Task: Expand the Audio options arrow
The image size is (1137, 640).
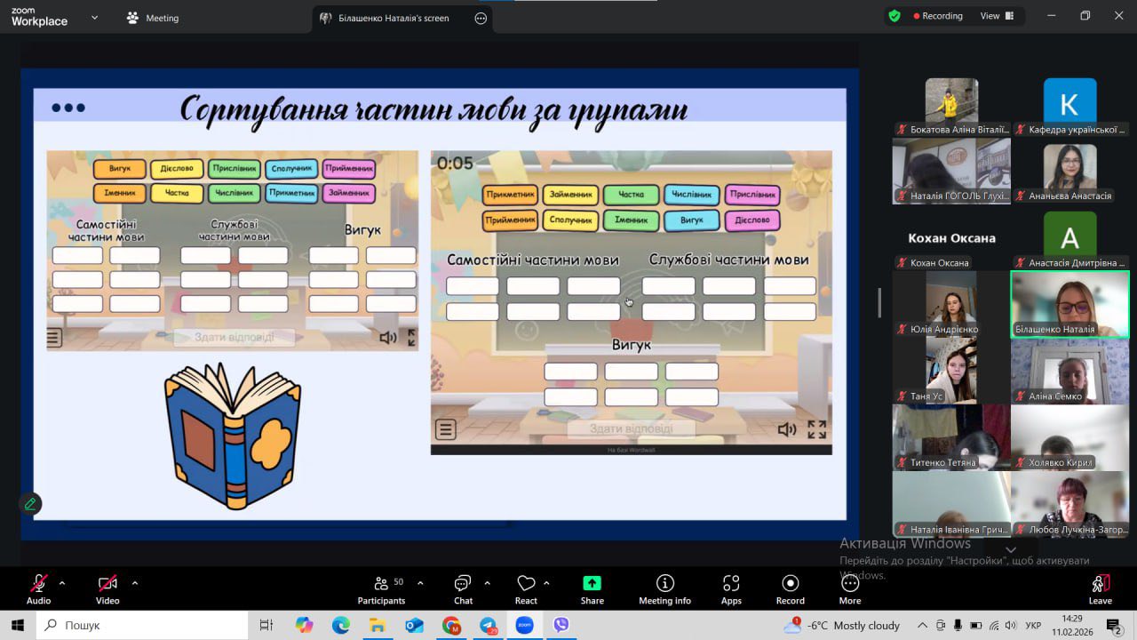Action: (62, 583)
